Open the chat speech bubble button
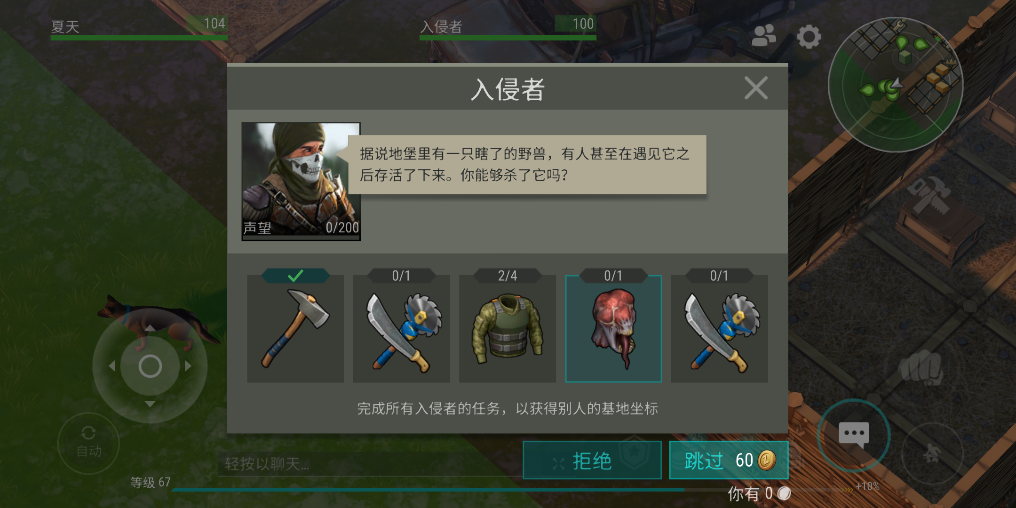 click(853, 435)
